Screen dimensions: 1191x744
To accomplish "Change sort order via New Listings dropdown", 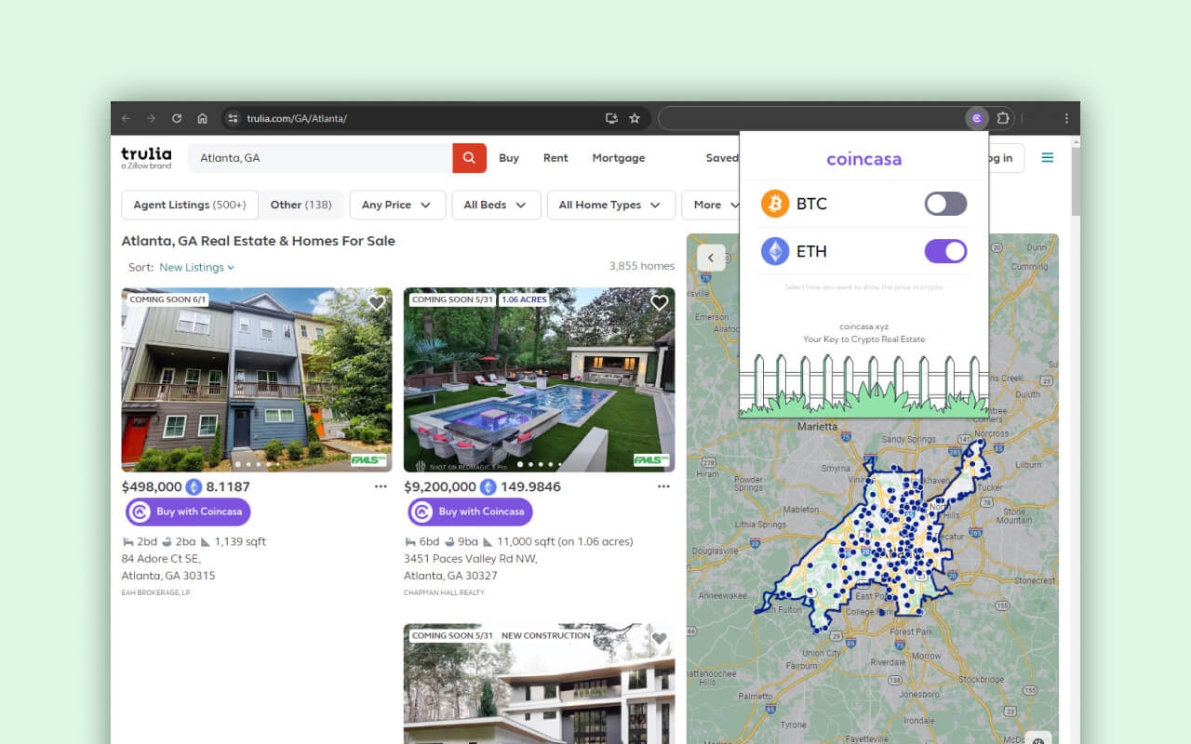I will (196, 267).
